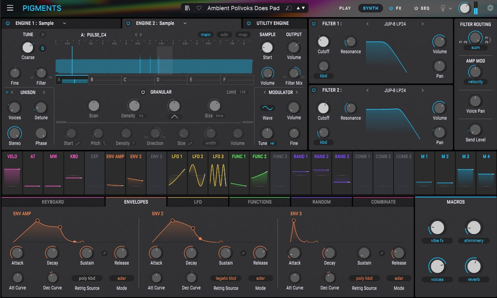Open the hamburger main menu
This screenshot has width=497, height=298.
[10, 8]
